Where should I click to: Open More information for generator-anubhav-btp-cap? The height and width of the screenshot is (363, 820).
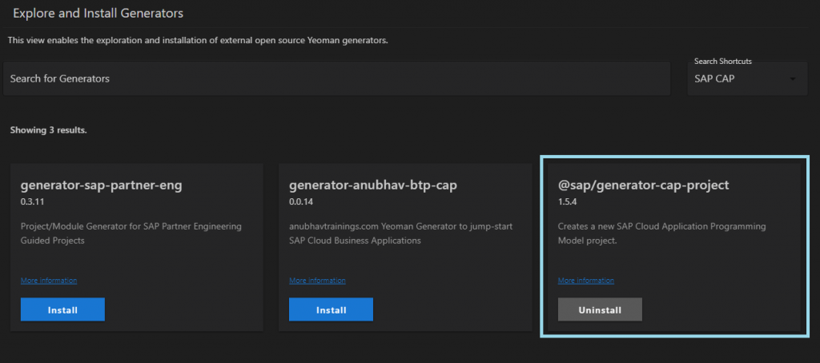pos(317,281)
